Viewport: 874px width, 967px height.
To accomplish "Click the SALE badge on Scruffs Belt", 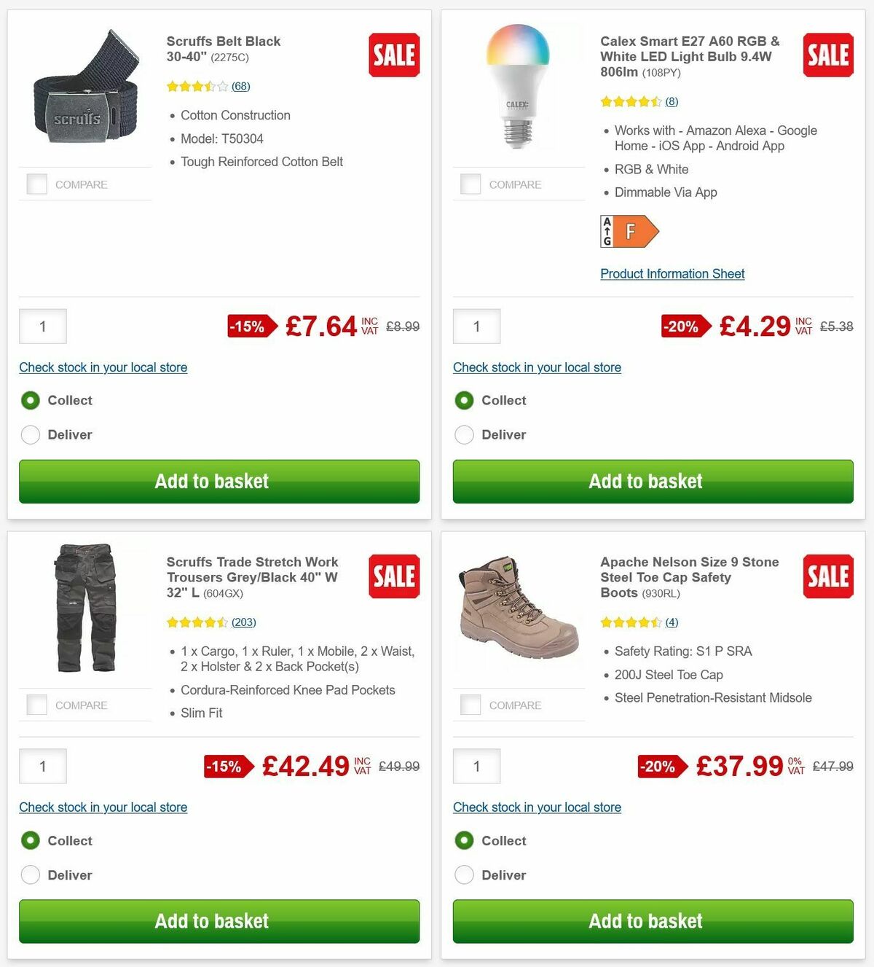I will (x=393, y=55).
